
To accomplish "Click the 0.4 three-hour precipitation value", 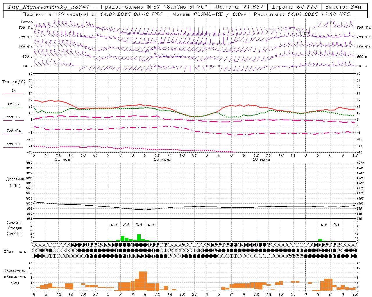I will click(x=151, y=225).
